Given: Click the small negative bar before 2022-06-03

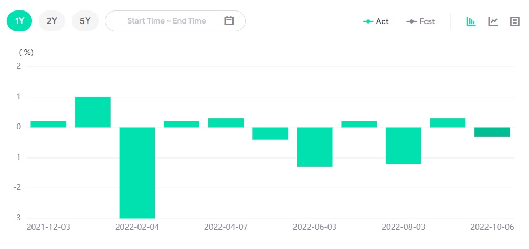Looking at the screenshot, I should point(270,133).
